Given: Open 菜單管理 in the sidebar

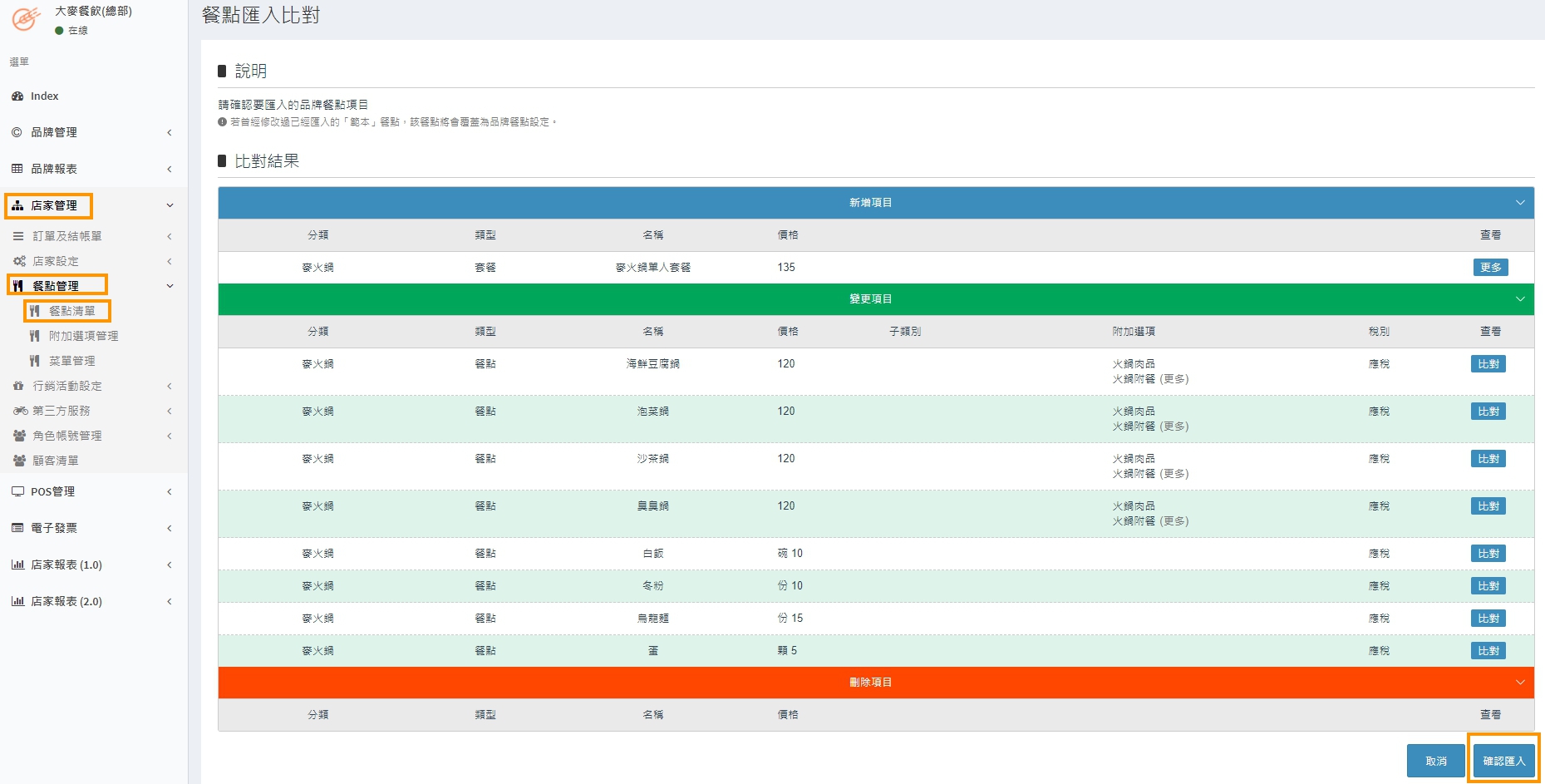Looking at the screenshot, I should point(71,361).
